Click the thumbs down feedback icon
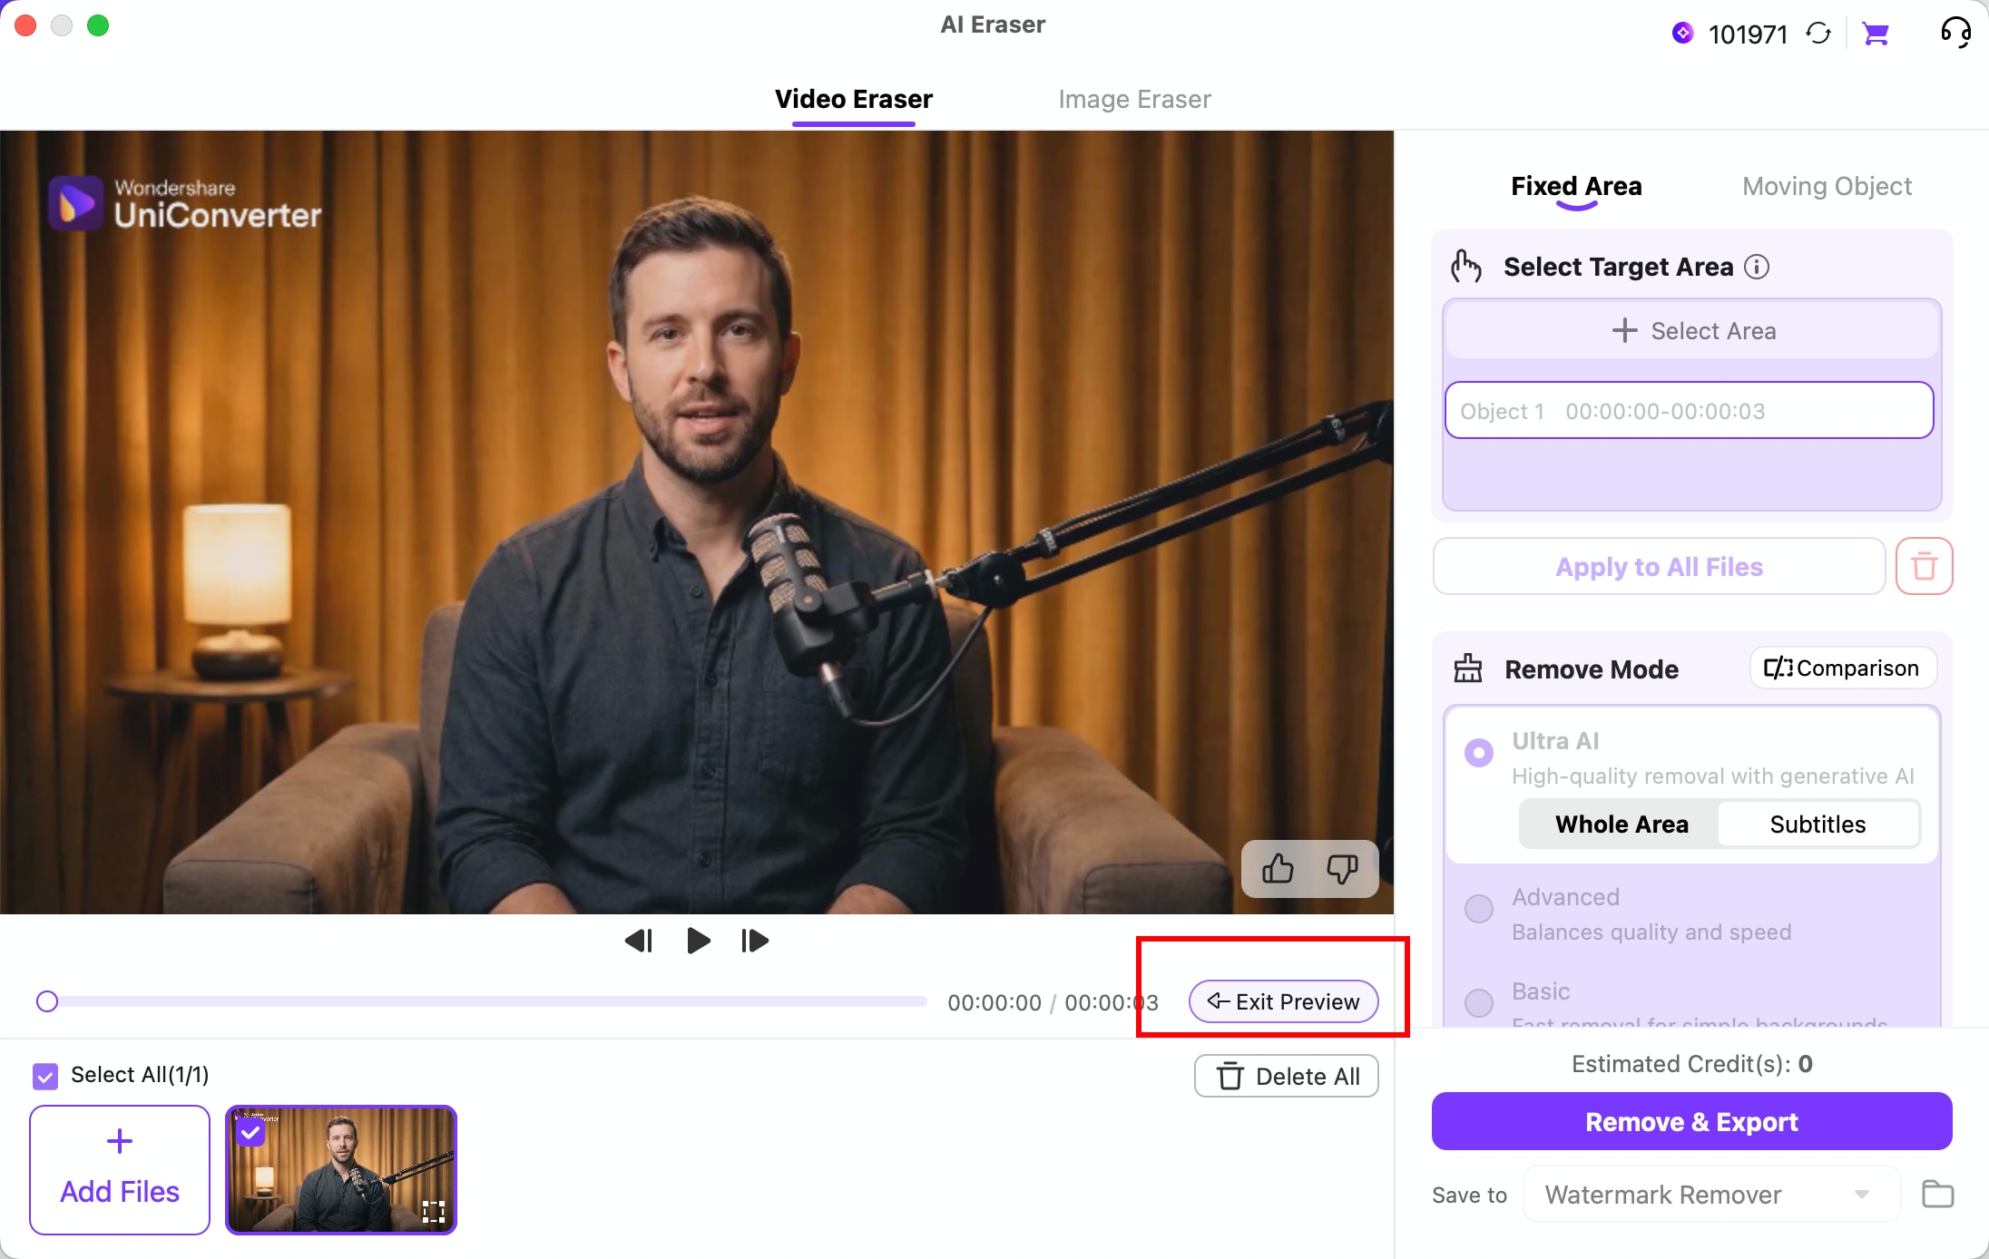 click(1342, 869)
